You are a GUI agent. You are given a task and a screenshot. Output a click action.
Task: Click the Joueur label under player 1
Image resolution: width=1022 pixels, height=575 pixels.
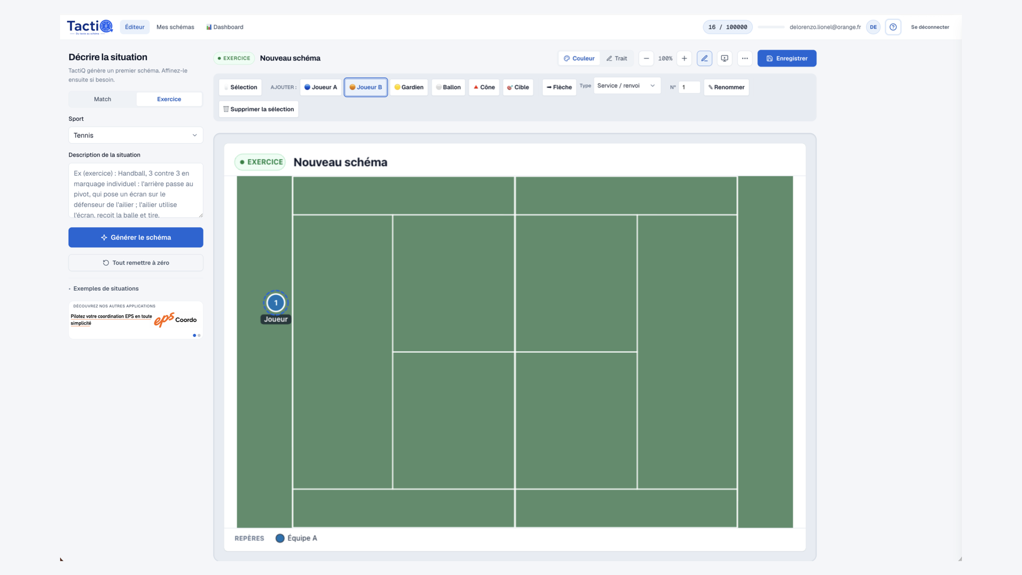pos(276,319)
